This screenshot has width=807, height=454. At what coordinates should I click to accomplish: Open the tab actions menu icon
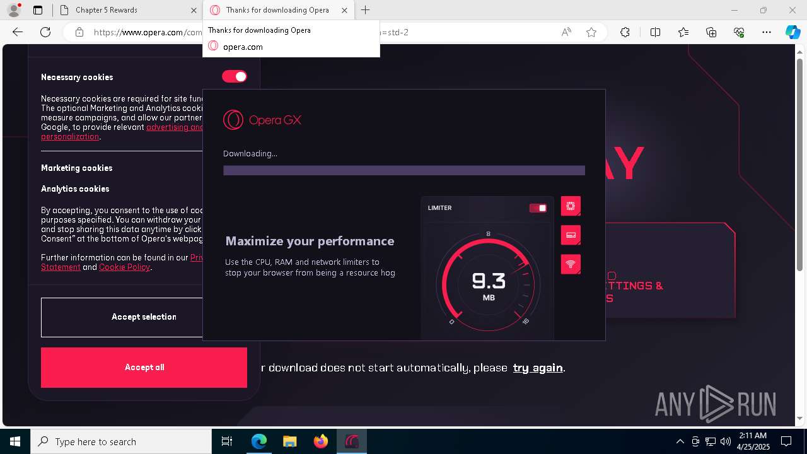(x=38, y=10)
